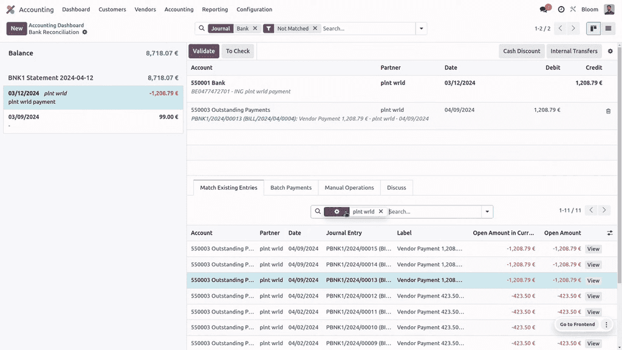
Task: Expand the entries search filter dropdown
Action: point(487,211)
